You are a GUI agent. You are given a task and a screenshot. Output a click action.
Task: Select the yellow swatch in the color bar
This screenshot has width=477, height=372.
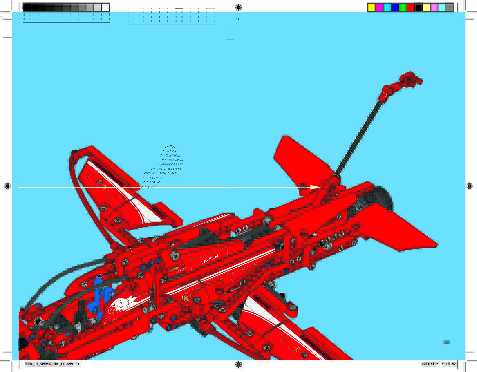click(x=371, y=8)
